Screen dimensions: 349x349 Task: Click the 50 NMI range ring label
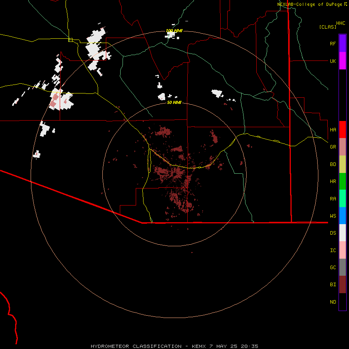pyautogui.click(x=174, y=102)
